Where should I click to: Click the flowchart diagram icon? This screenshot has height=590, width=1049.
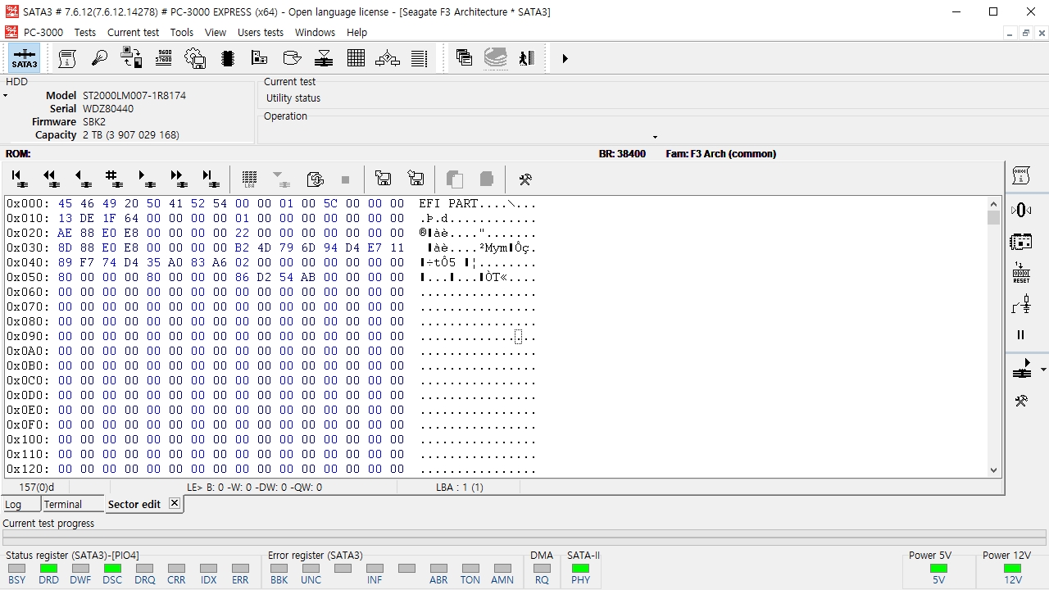coord(388,58)
